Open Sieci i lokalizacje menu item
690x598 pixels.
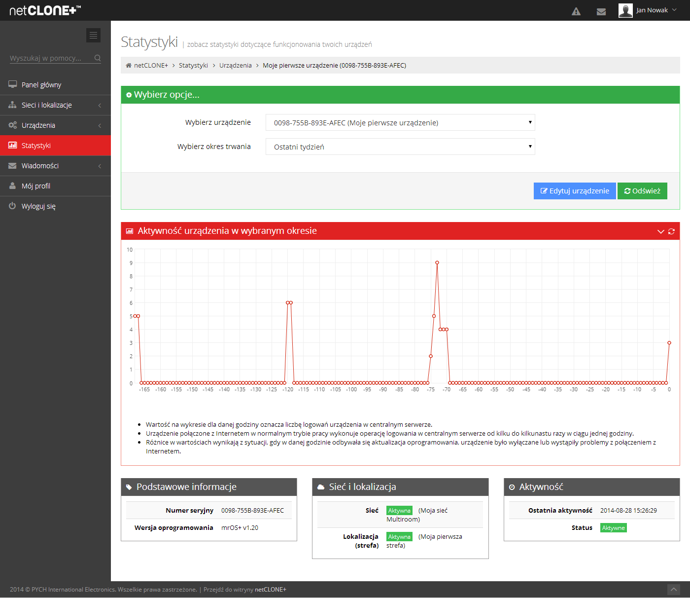point(55,105)
